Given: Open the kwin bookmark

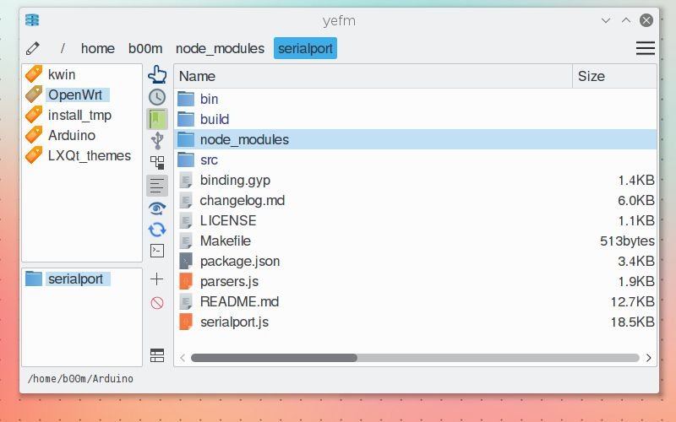Looking at the screenshot, I should [x=62, y=74].
